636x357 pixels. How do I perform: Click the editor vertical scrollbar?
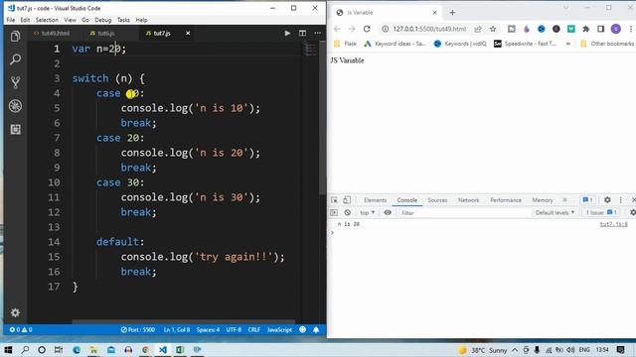coord(323,117)
